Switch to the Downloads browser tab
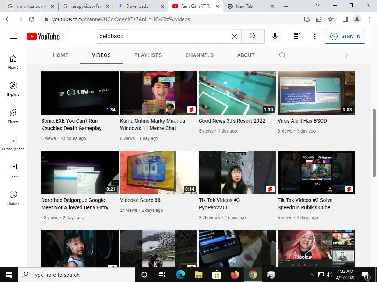377x282 pixels. pos(137,6)
